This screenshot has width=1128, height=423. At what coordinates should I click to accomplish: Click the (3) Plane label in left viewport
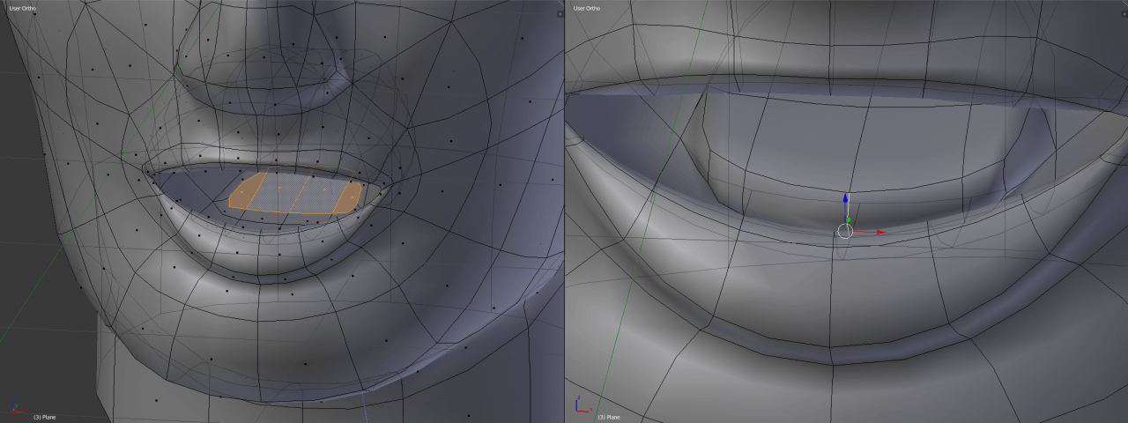pyautogui.click(x=44, y=417)
